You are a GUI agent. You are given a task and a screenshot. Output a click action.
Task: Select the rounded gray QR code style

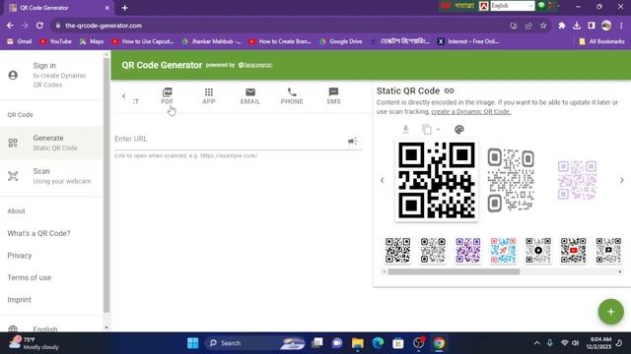click(x=511, y=179)
